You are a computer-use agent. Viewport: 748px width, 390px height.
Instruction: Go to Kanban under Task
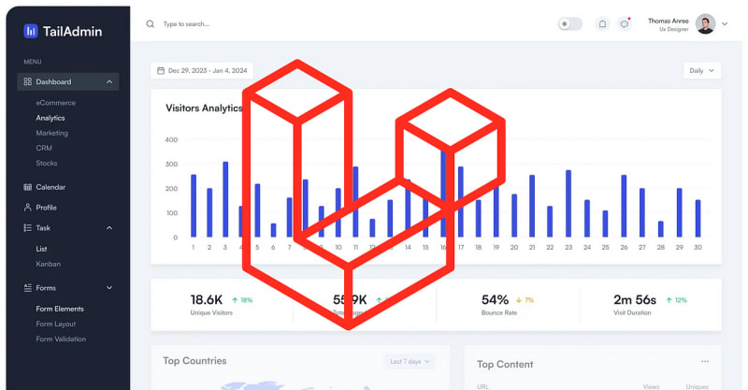click(48, 264)
